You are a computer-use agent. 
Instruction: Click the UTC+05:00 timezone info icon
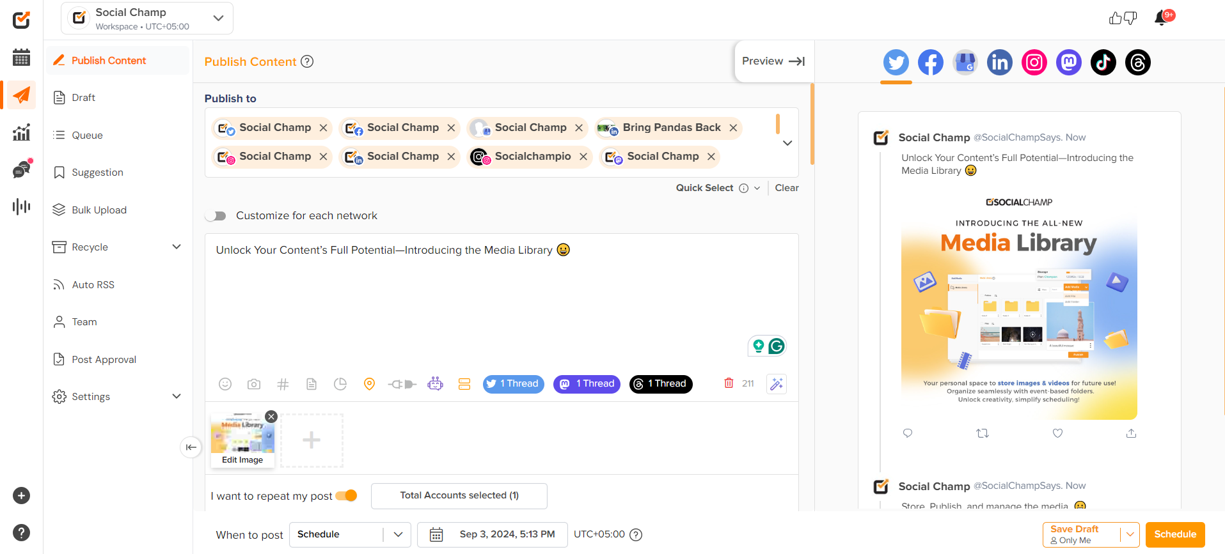(636, 535)
